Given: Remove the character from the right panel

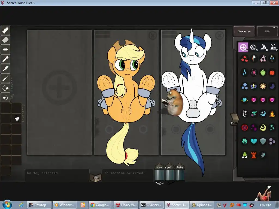Looking at the screenshot, I should [x=219, y=36].
